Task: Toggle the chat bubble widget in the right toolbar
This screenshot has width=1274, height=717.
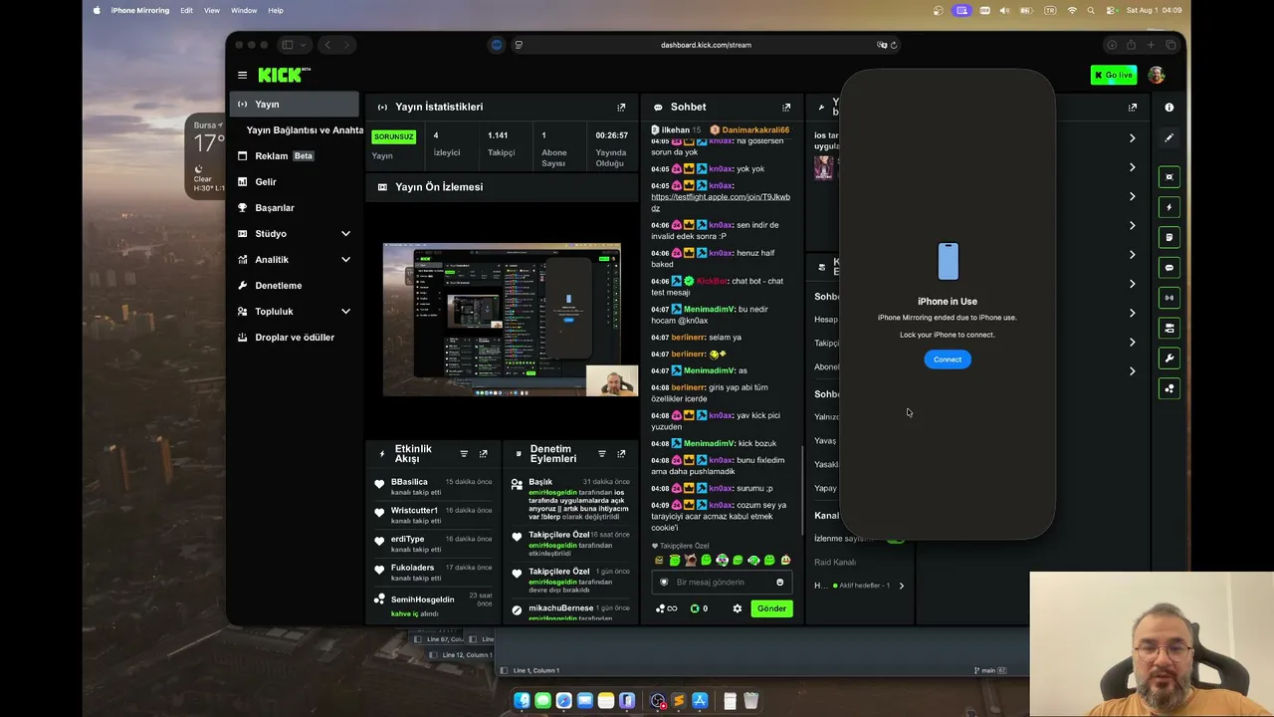Action: [x=1169, y=268]
